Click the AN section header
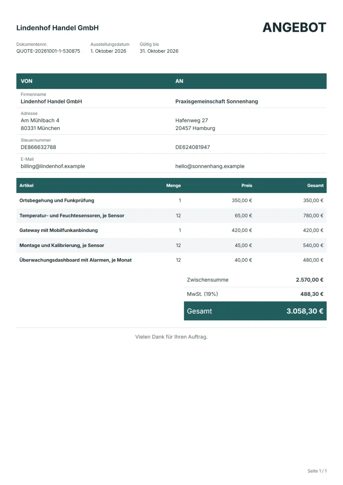The width and height of the screenshot is (343, 485). pos(179,81)
